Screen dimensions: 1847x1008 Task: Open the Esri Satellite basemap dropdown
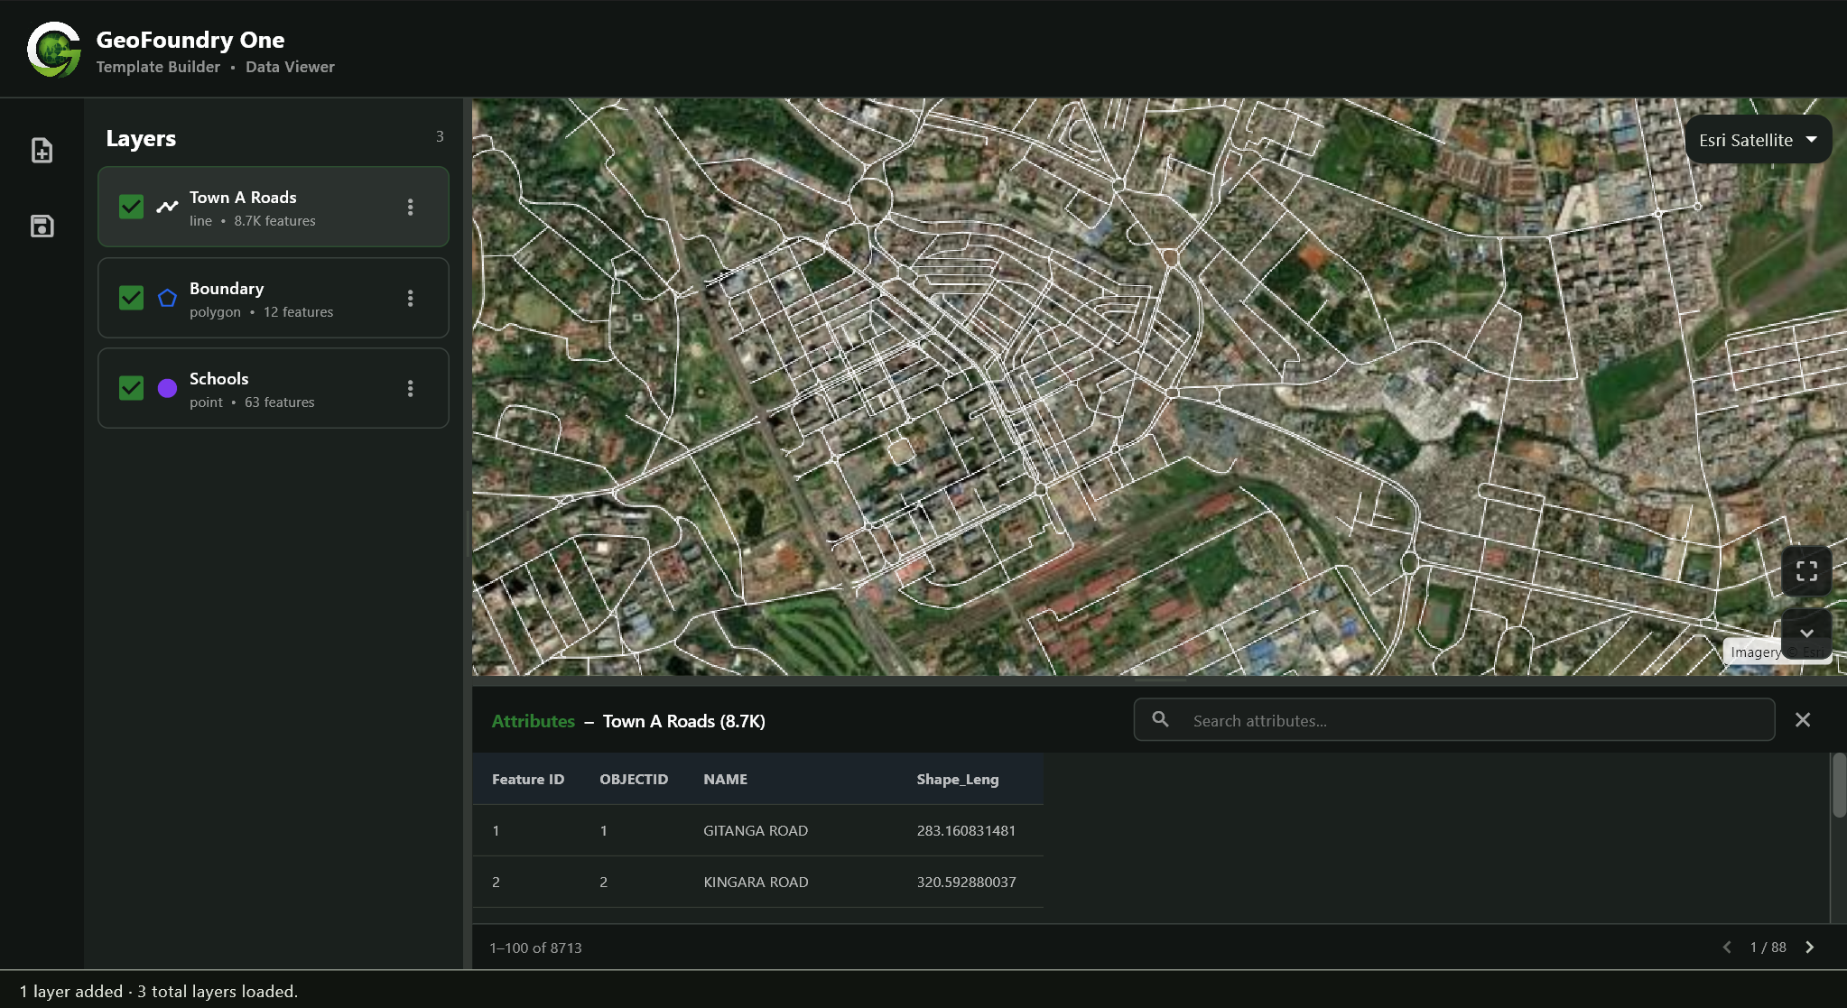point(1758,140)
